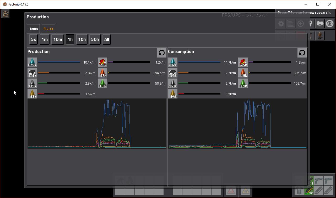
Task: Click sulfuric acid icon in Production panel
Action: pos(102,62)
